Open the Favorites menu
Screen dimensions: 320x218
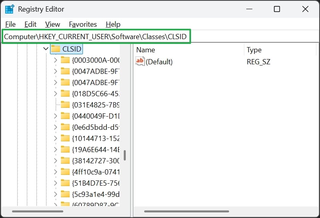83,24
